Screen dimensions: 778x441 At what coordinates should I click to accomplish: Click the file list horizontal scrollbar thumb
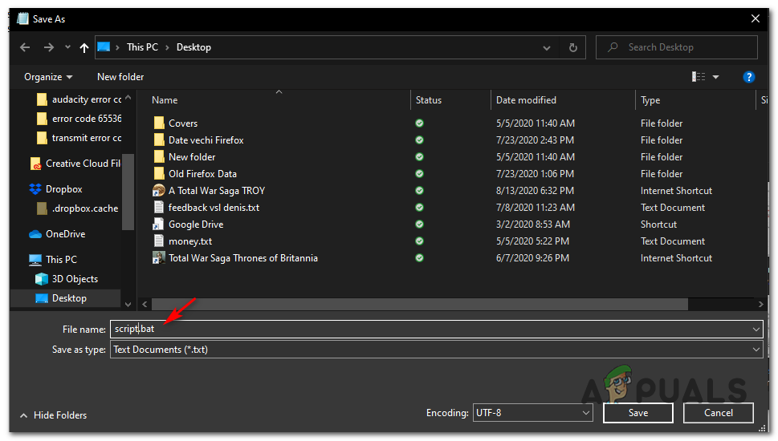(x=420, y=304)
